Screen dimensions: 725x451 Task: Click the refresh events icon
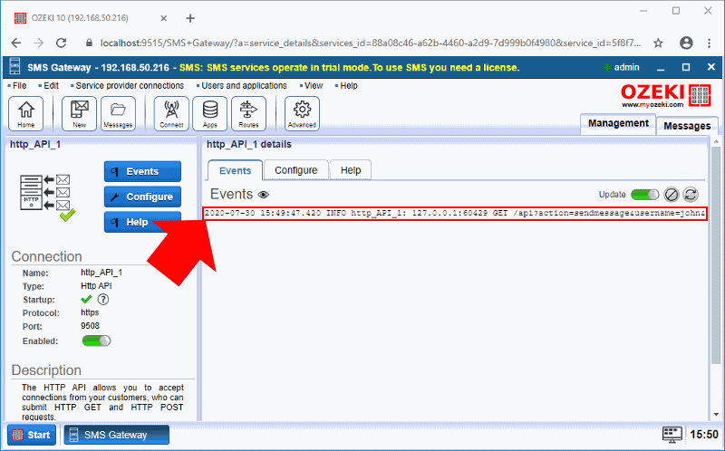(691, 195)
